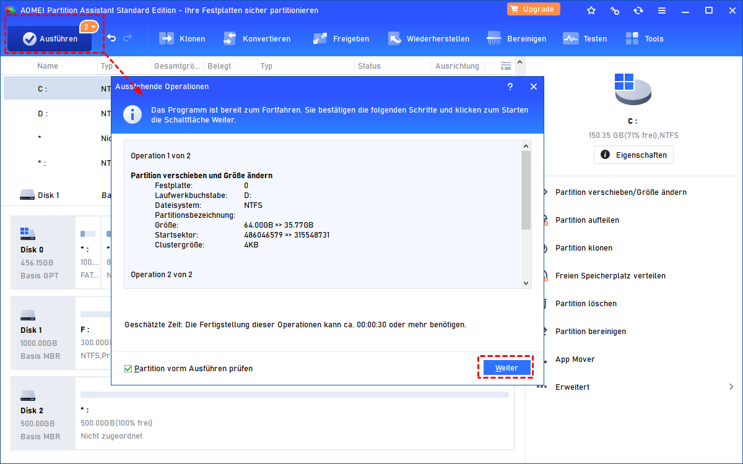Click the scroll-up arrow of the partition list
The width and height of the screenshot is (743, 464).
click(520, 62)
